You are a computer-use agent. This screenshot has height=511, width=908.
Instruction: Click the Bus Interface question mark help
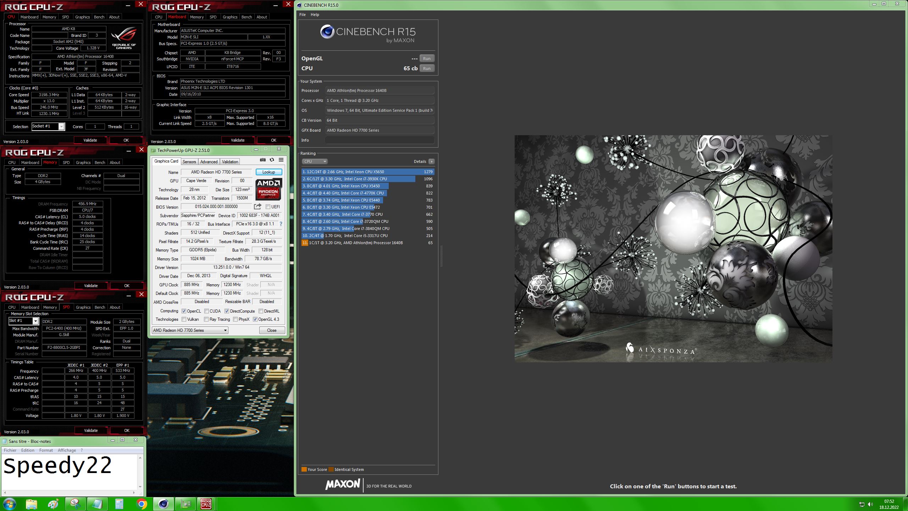click(x=281, y=224)
